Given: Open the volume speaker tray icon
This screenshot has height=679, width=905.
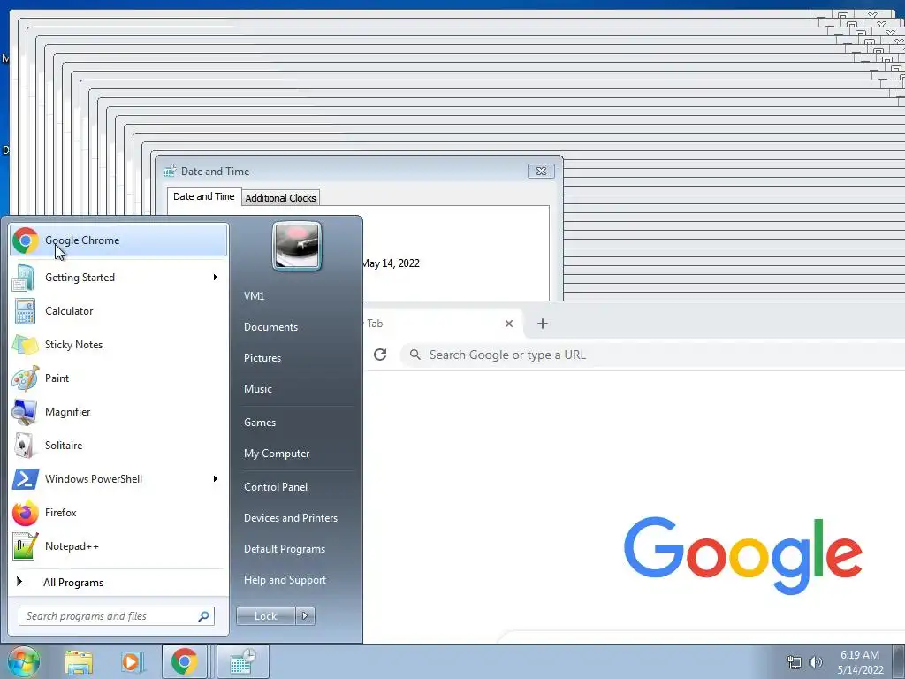Looking at the screenshot, I should point(815,662).
